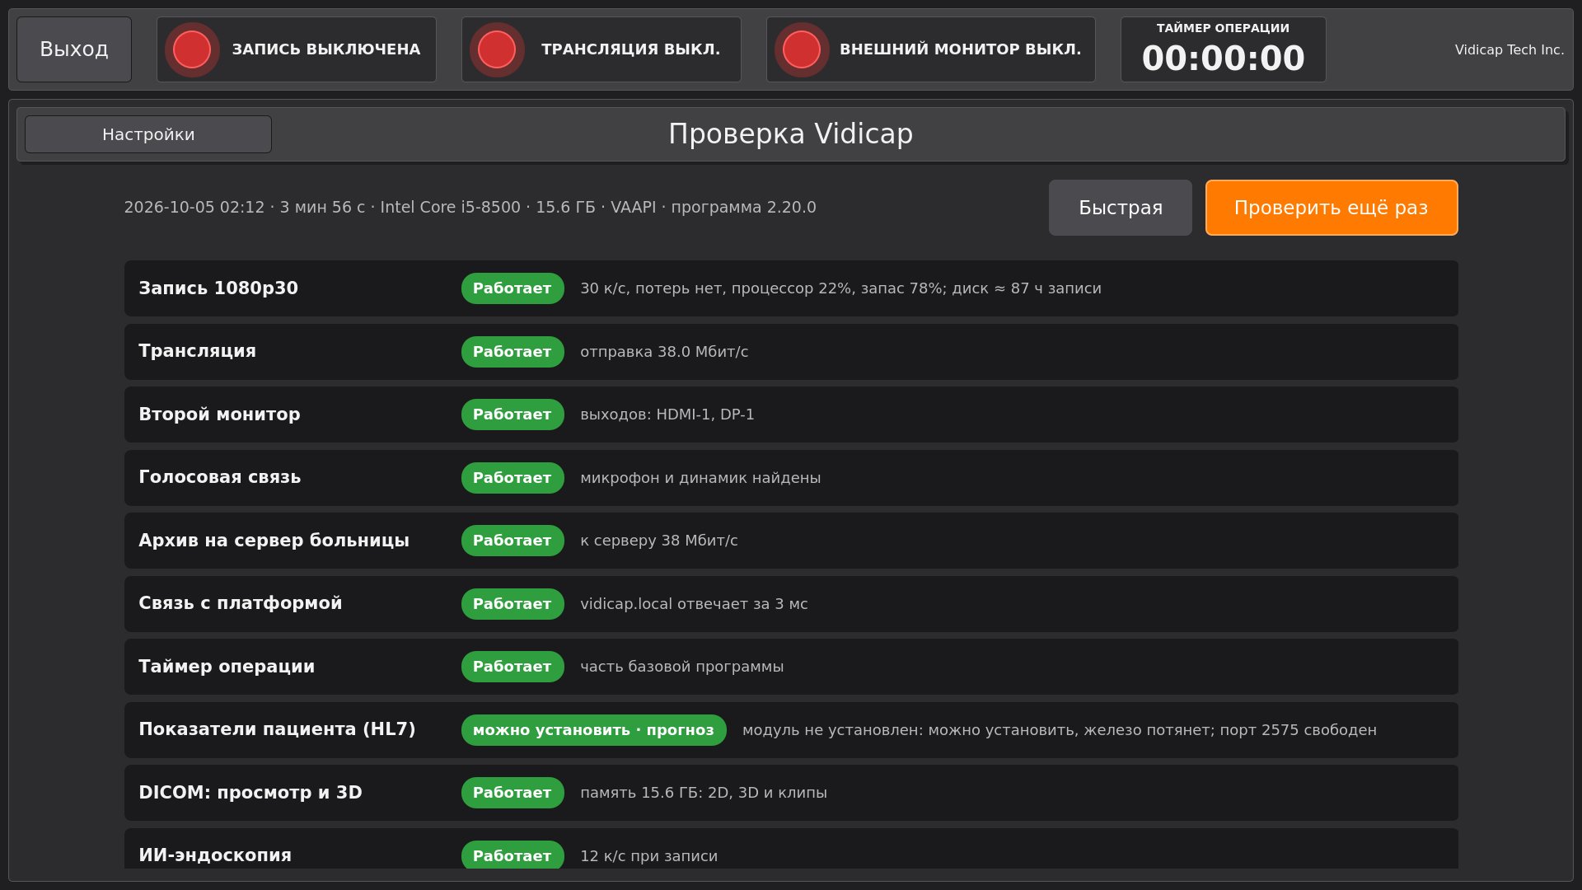Click the порт 2575 свободен description

pyautogui.click(x=1060, y=730)
